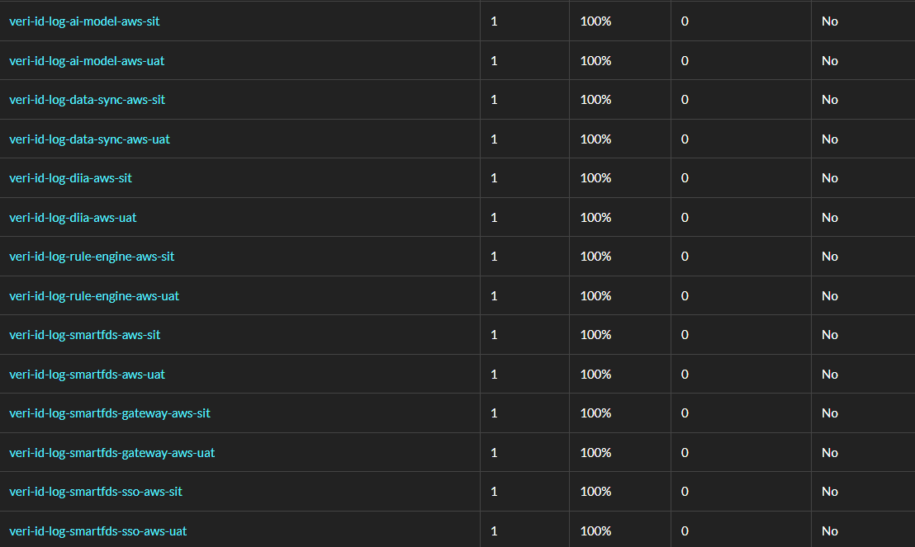Viewport: 915px width, 547px height.
Task: Select the 100% cell in the data-sync-aws-uat row
Action: pos(595,139)
